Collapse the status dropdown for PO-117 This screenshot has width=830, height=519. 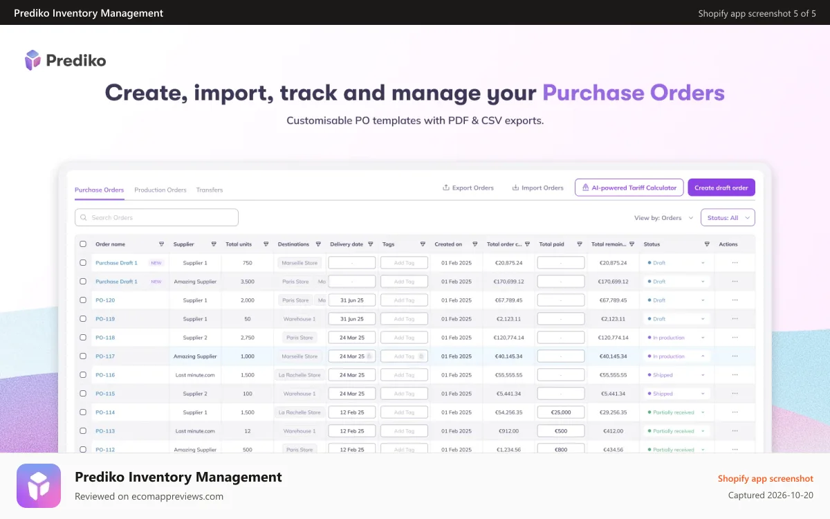point(676,356)
